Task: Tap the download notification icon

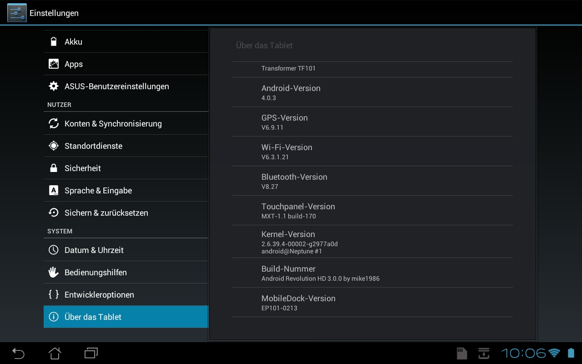Action: 484,353
